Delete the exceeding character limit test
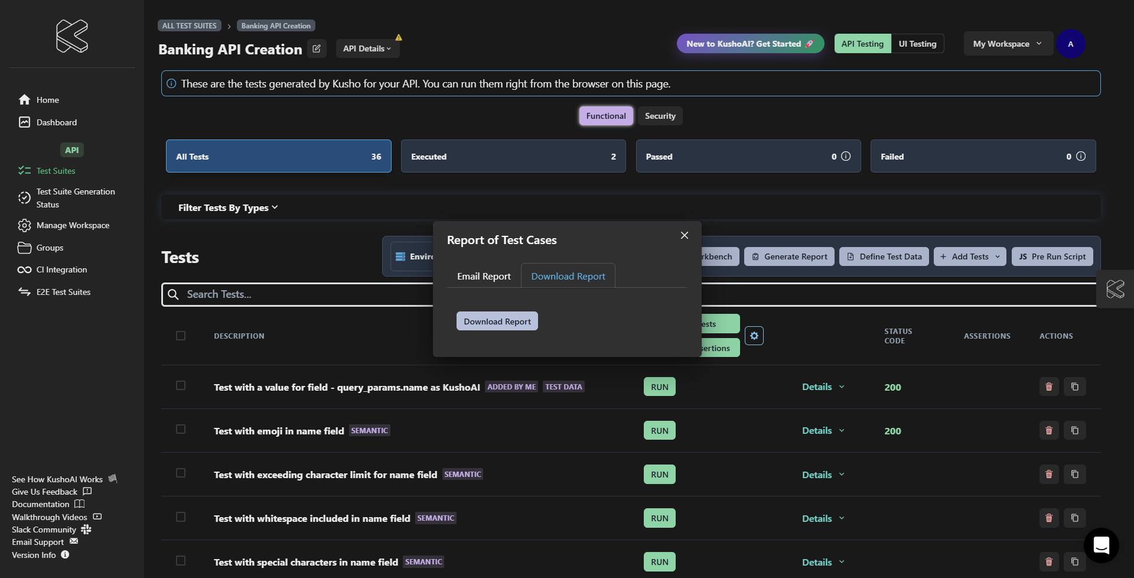Image resolution: width=1134 pixels, height=578 pixels. [1049, 474]
